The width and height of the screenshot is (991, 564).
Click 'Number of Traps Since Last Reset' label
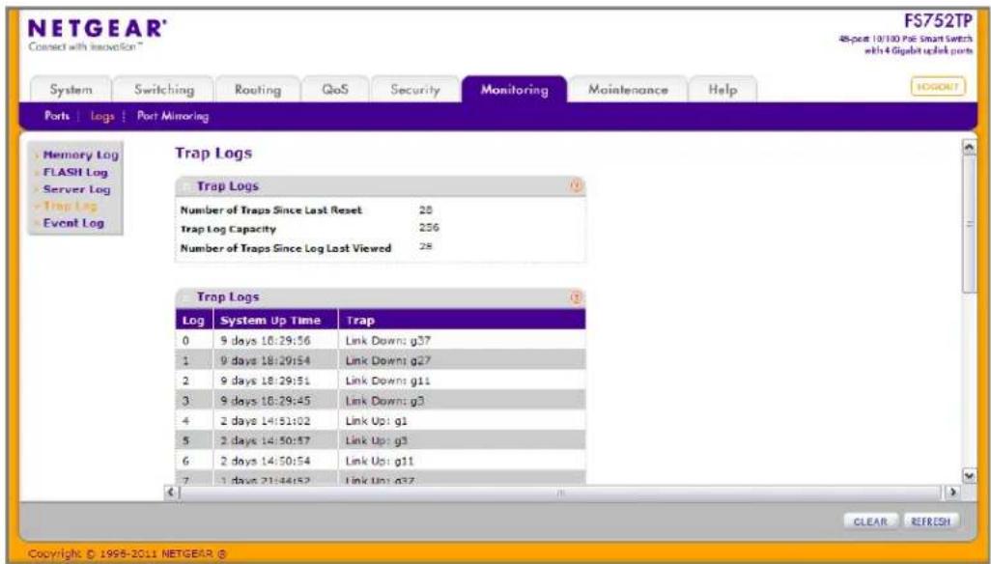click(x=271, y=210)
